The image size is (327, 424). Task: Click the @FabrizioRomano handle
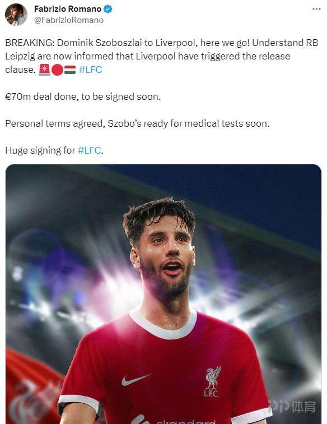point(68,20)
